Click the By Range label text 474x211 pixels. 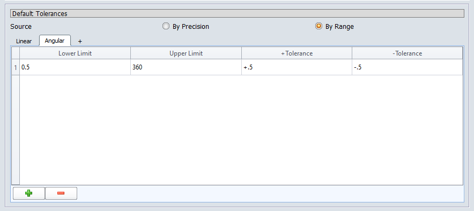[339, 27]
